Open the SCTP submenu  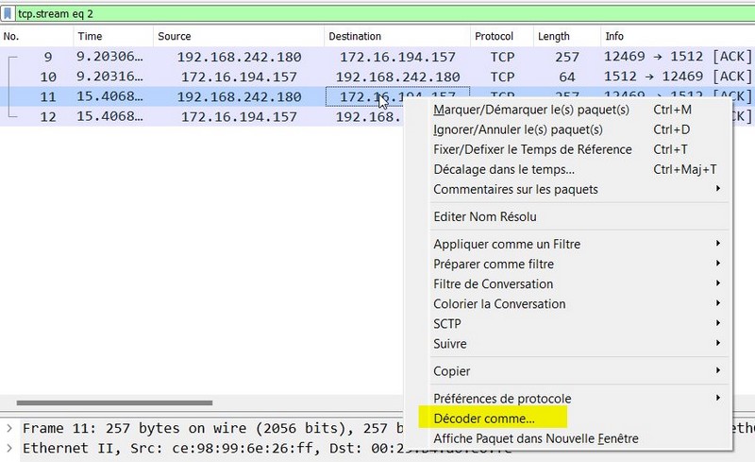click(579, 324)
